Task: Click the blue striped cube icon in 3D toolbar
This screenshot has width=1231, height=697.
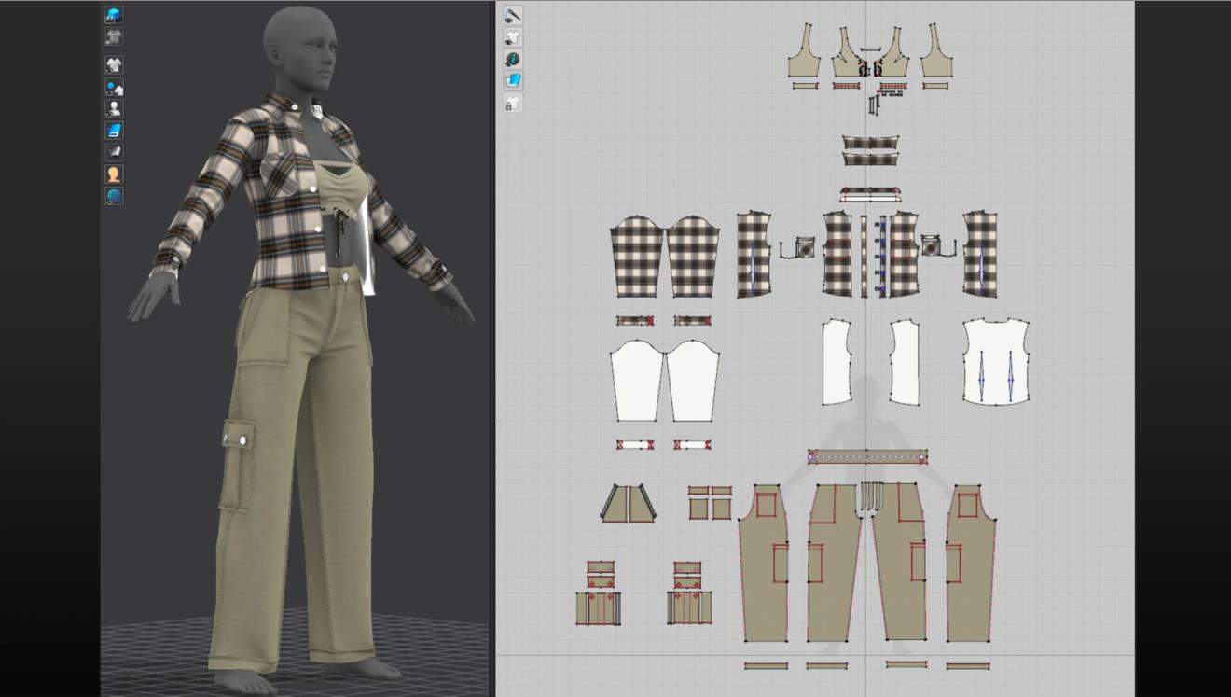Action: pyautogui.click(x=114, y=15)
